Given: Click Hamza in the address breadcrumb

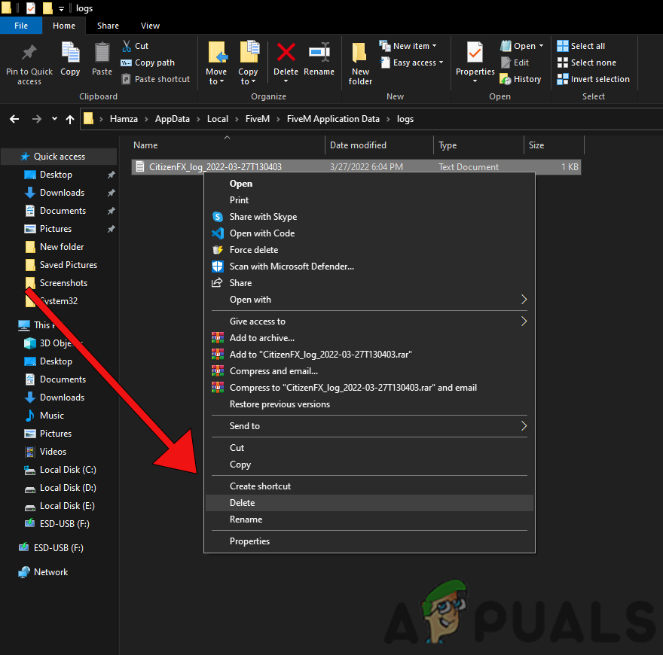Looking at the screenshot, I should 124,119.
